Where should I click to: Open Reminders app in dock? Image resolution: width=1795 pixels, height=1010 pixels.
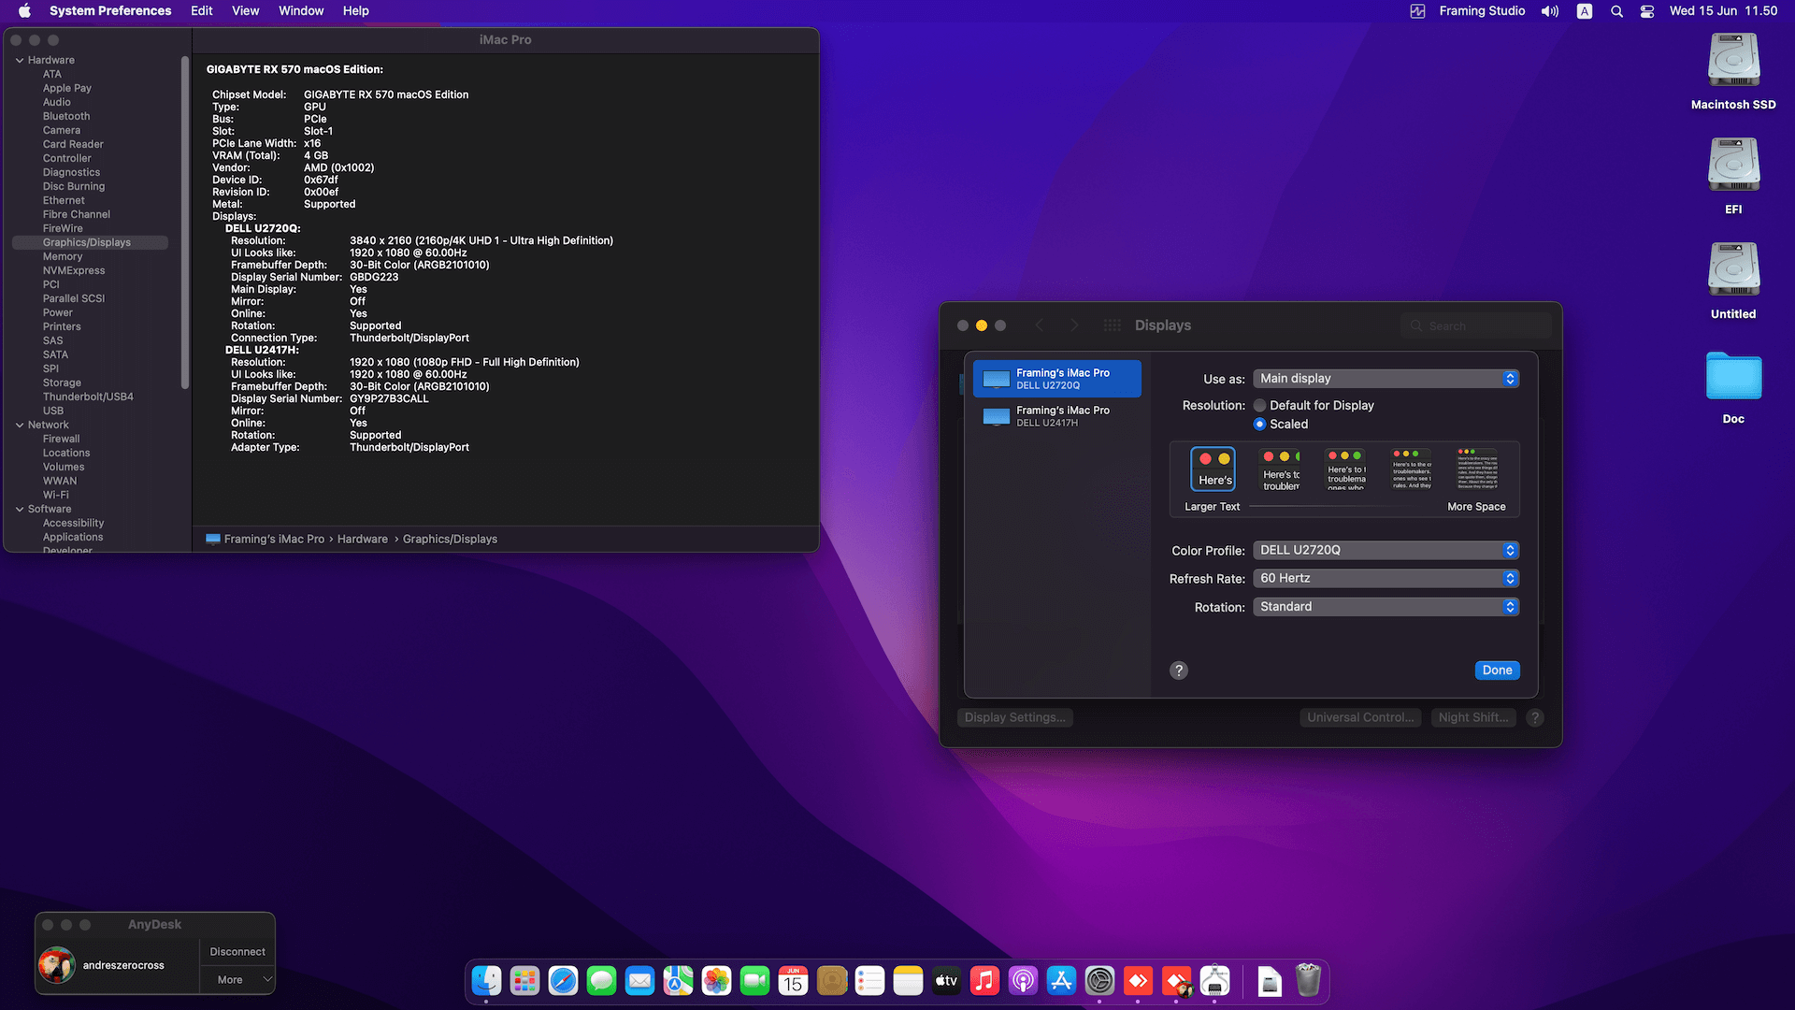click(x=869, y=980)
